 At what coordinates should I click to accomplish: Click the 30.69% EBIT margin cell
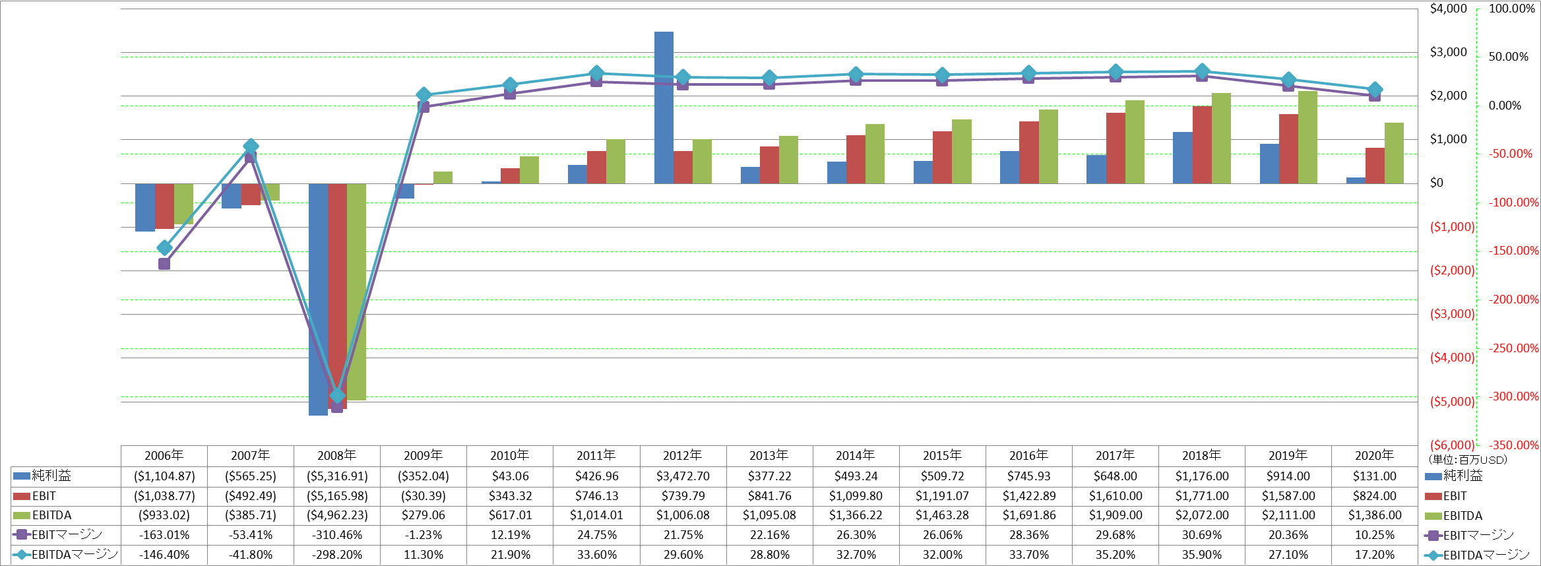(x=1202, y=535)
